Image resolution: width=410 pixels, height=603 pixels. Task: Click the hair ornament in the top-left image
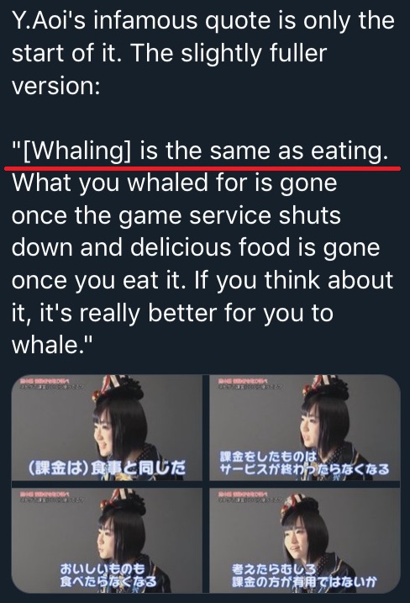click(118, 388)
